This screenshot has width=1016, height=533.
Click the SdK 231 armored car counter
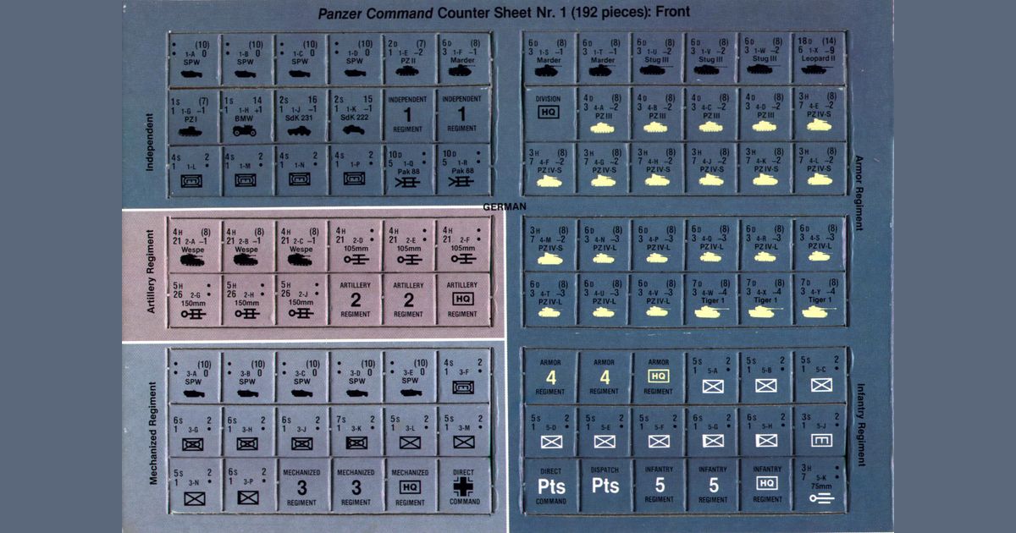coord(301,114)
